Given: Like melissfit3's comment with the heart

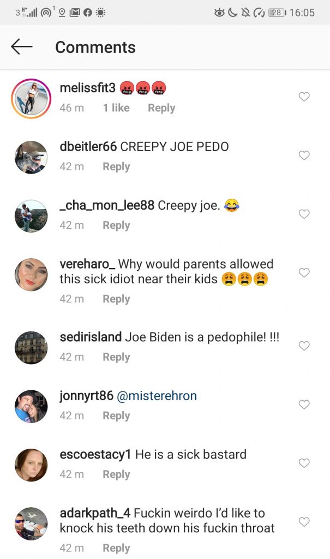Looking at the screenshot, I should click(x=304, y=97).
